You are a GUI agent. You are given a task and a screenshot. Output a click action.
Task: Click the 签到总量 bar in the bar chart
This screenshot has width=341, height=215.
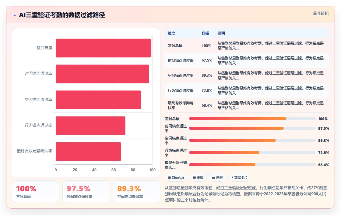[104, 48]
